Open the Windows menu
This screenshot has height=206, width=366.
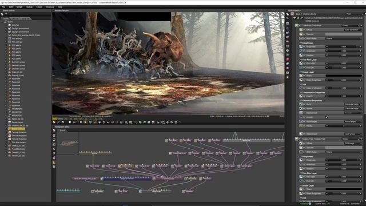click(50, 7)
